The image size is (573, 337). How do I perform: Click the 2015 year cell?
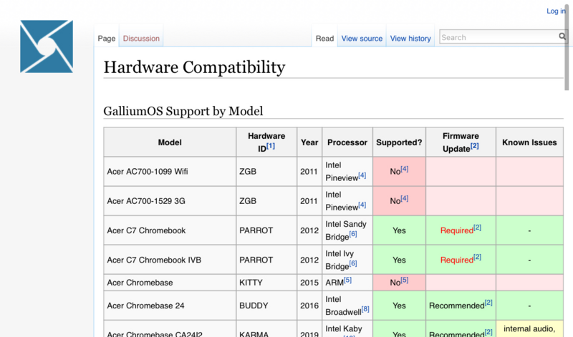coord(309,283)
